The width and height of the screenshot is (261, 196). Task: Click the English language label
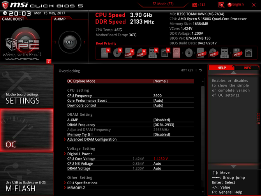pos(238,5)
